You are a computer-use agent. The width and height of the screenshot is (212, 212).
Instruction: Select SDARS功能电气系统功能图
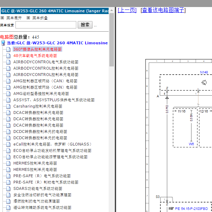coord(38,188)
